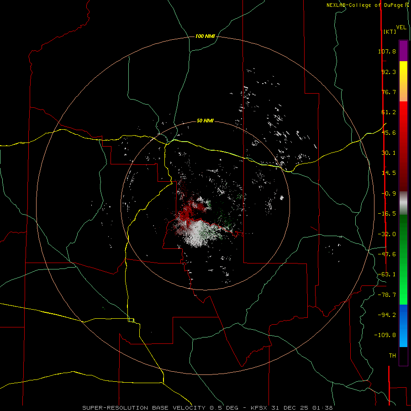Click the 92.3 velocity scale value
The height and width of the screenshot is (411, 411).
(x=389, y=72)
